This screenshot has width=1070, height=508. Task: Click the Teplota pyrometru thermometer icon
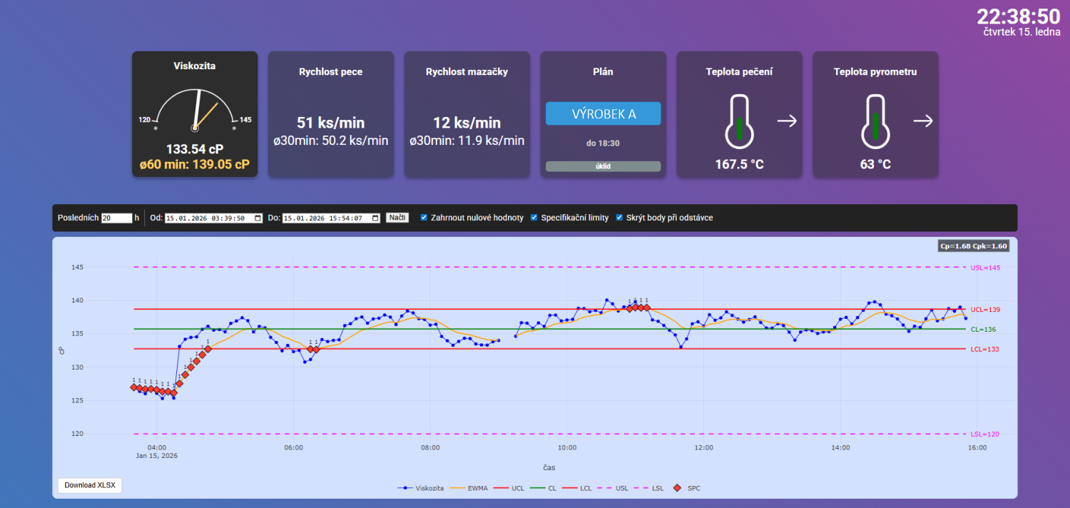coord(875,121)
